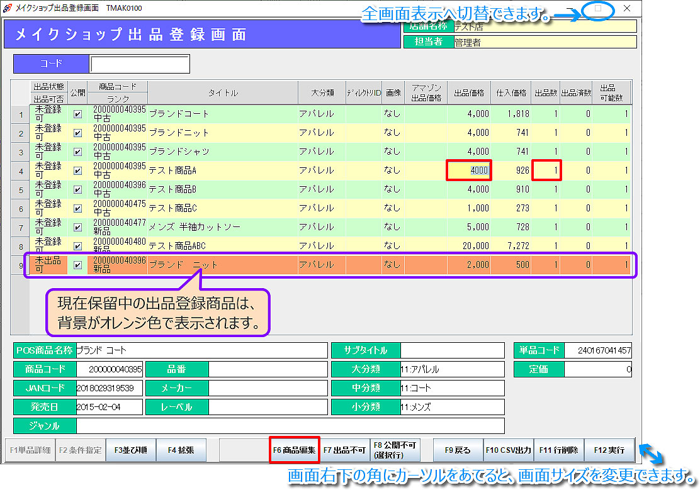The width and height of the screenshot is (700, 490).
Task: Click F10 CSV出力 button
Action: (508, 450)
